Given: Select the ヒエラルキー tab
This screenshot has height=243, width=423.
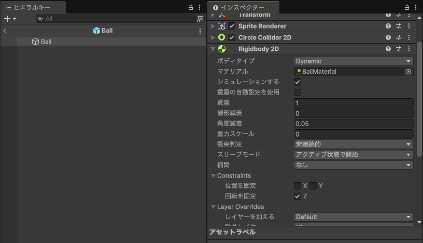Looking at the screenshot, I should click(x=33, y=7).
